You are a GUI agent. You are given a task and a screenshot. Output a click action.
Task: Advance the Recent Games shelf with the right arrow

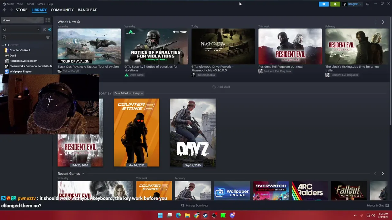click(x=383, y=174)
